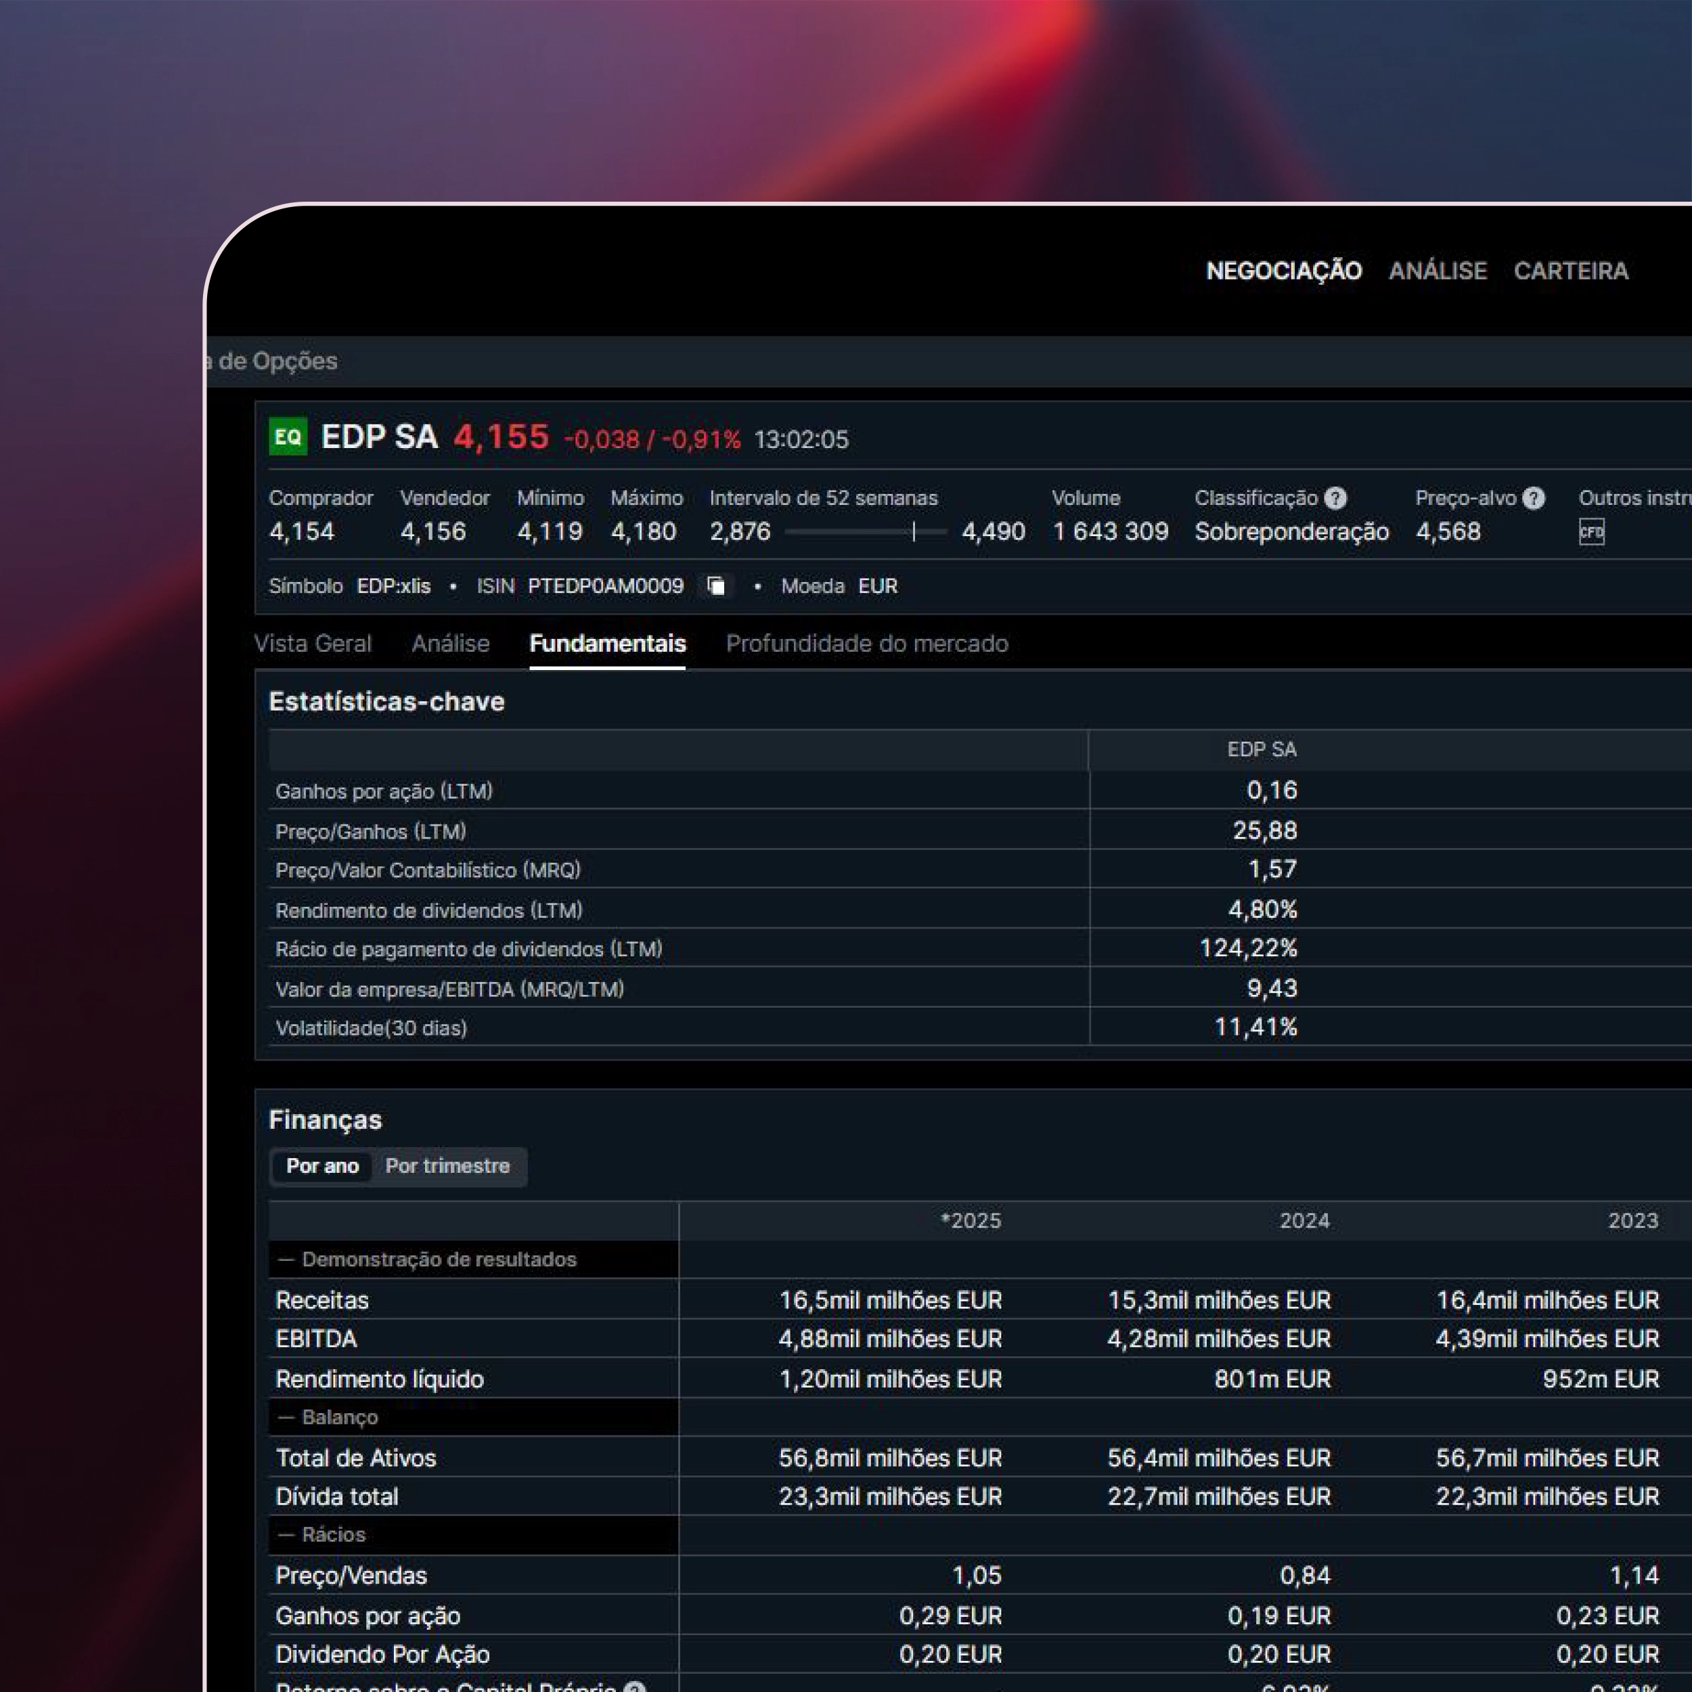The width and height of the screenshot is (1692, 1692).
Task: Open the Profundidade do mercado tab
Action: [867, 644]
